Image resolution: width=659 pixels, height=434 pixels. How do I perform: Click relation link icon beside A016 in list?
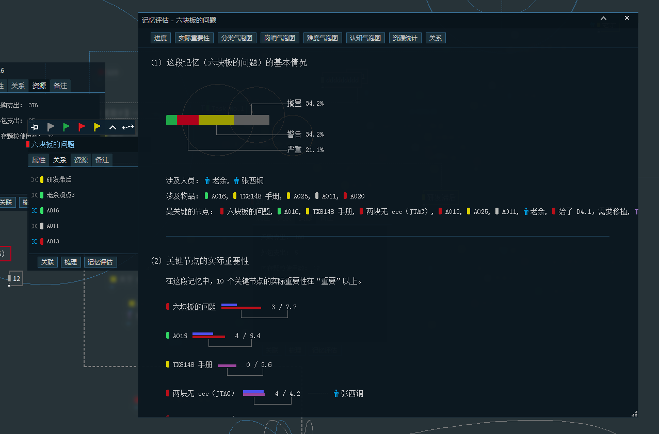tap(34, 211)
